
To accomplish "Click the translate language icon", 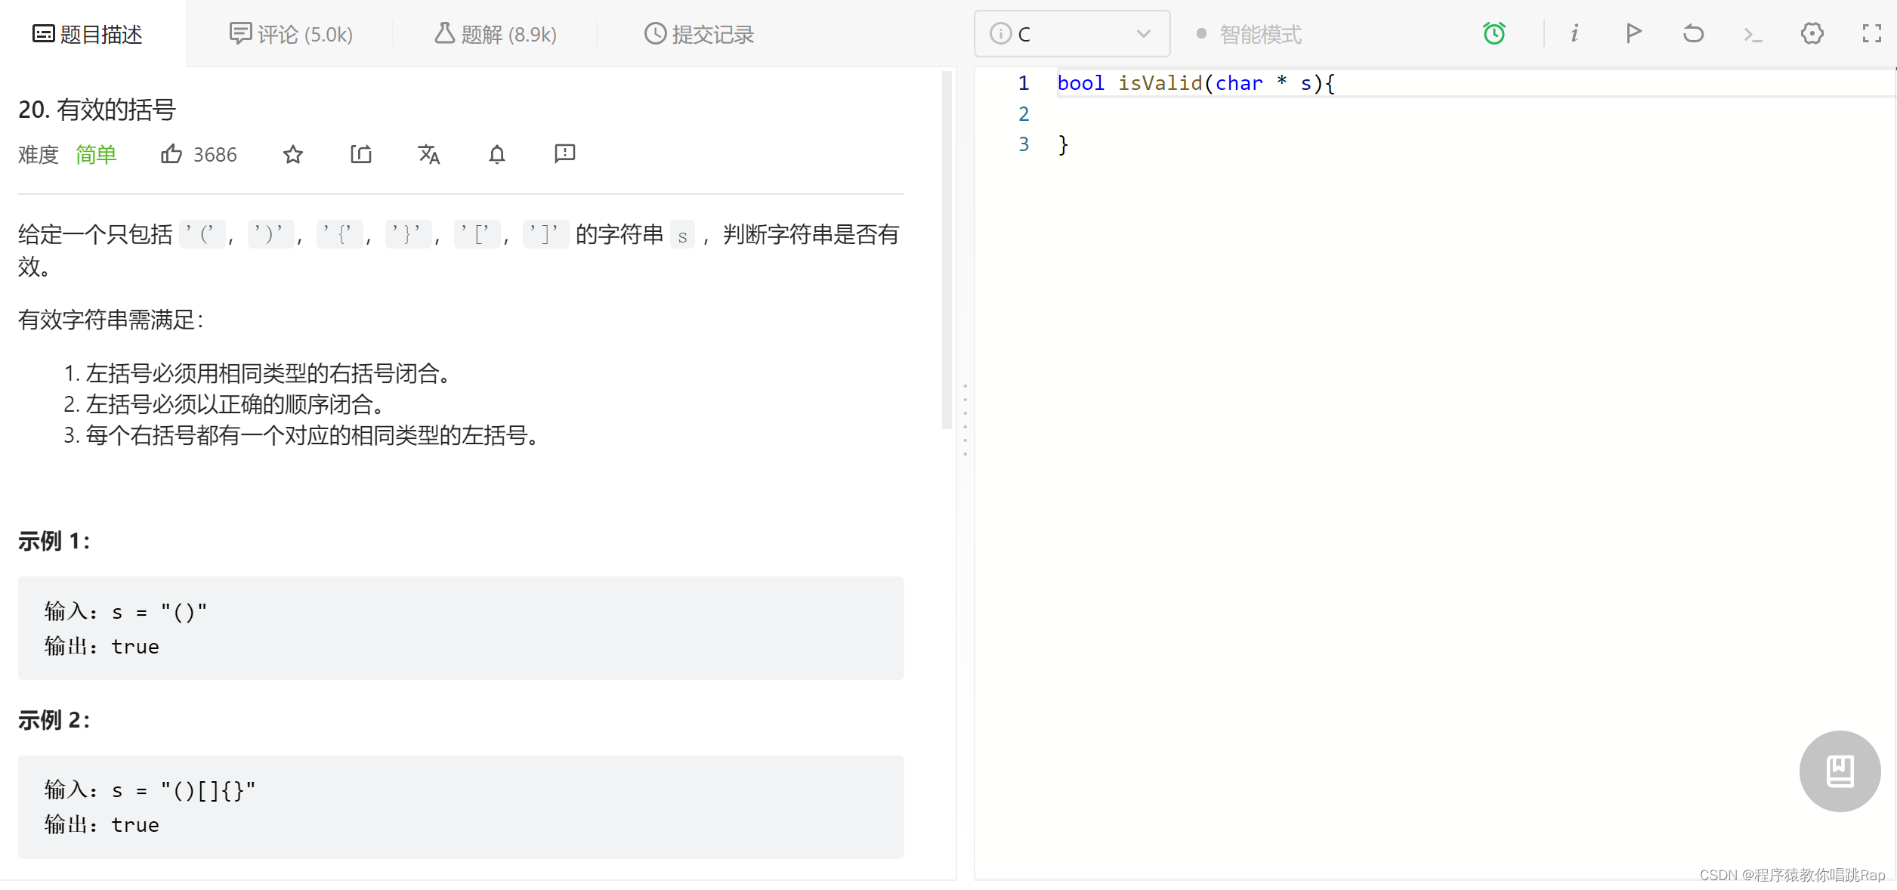I will (428, 154).
